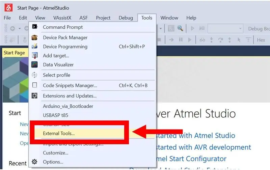Close the open Tools menu header
270x170 pixels.
147,18
